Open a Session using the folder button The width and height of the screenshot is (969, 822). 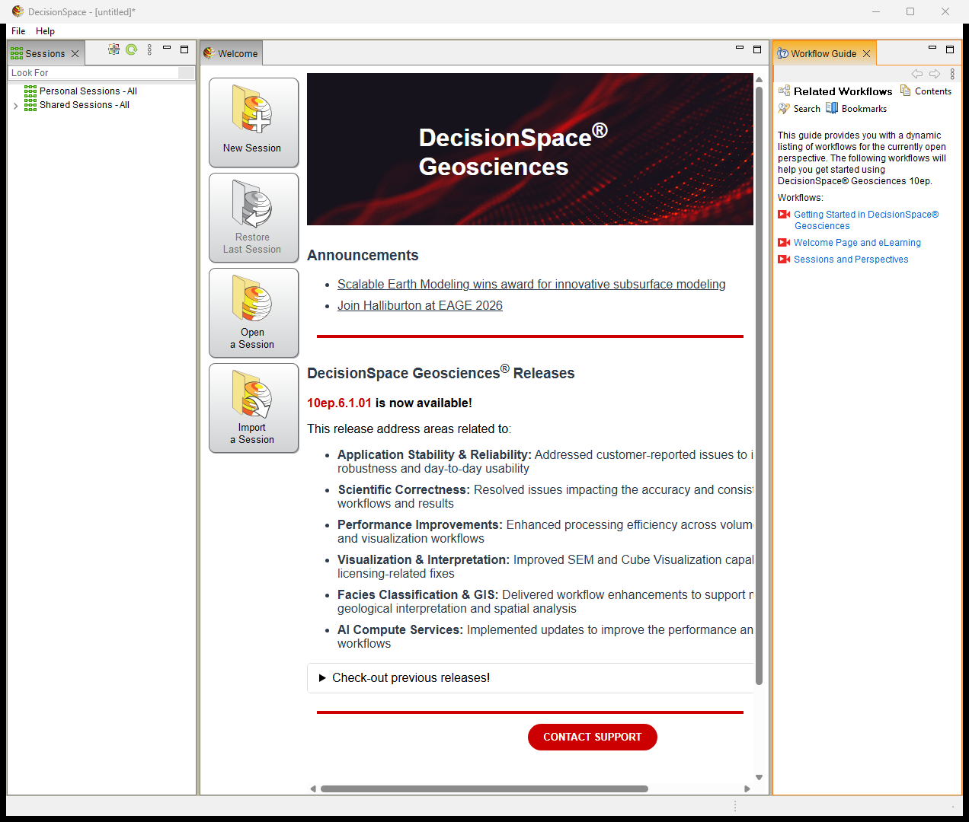coord(254,313)
